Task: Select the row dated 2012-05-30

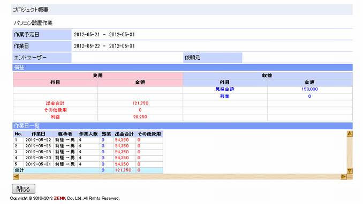Action: tap(88, 158)
